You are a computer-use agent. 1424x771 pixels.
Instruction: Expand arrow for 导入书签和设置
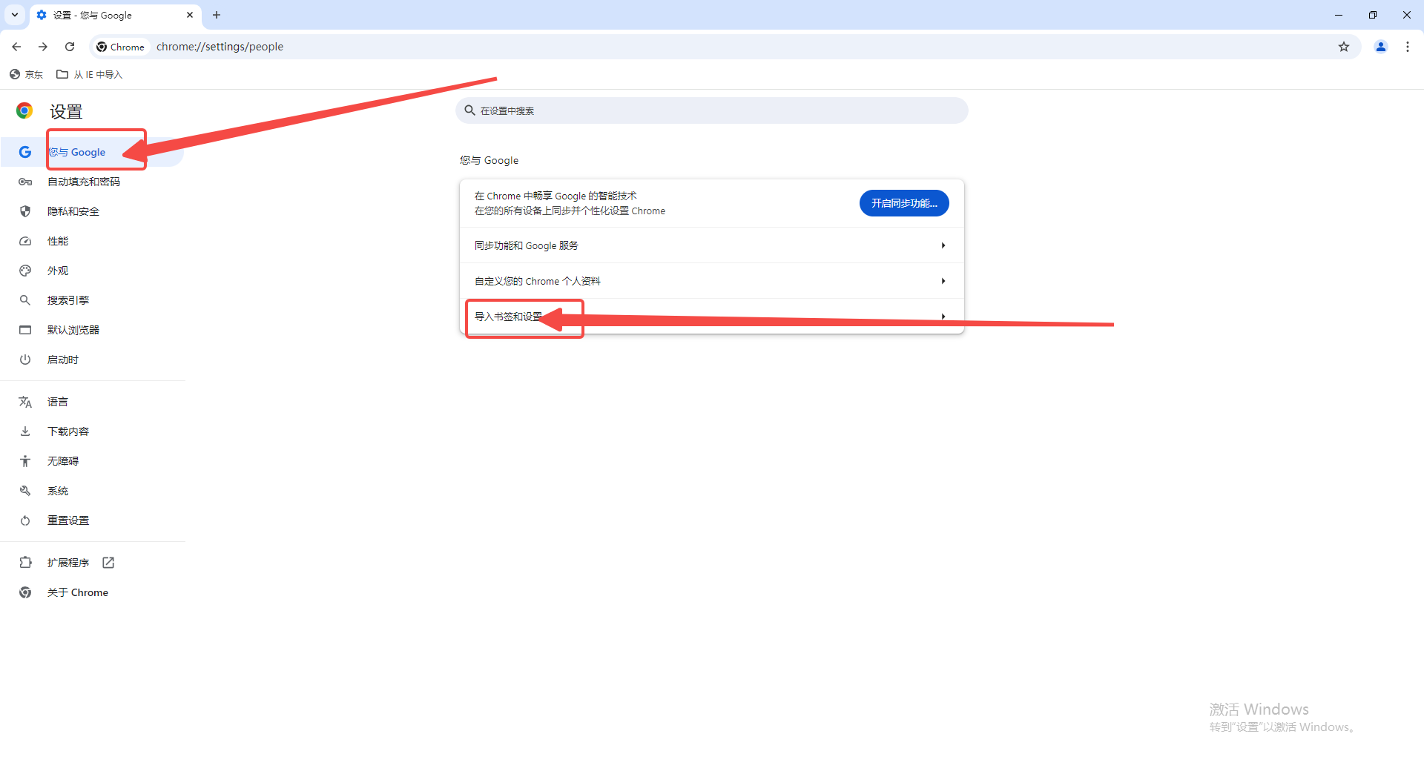coord(943,317)
